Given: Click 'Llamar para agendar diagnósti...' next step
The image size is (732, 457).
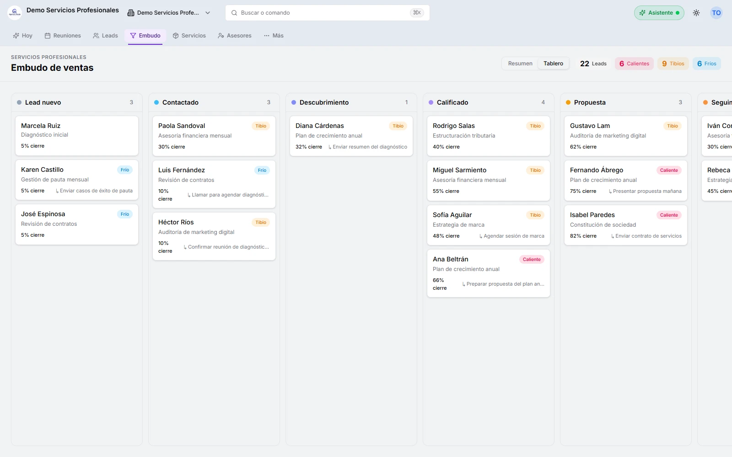Looking at the screenshot, I should click(x=228, y=195).
